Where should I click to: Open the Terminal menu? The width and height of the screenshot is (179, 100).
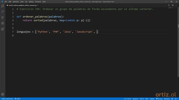(38, 2)
